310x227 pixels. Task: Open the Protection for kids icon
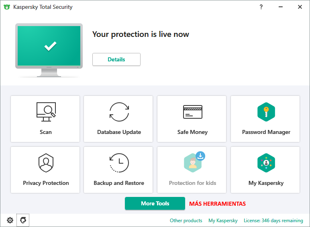[x=193, y=162]
